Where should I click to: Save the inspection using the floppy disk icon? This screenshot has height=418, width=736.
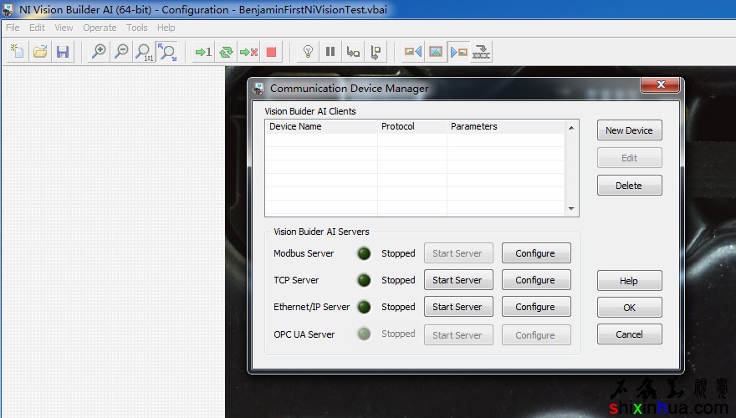point(62,52)
